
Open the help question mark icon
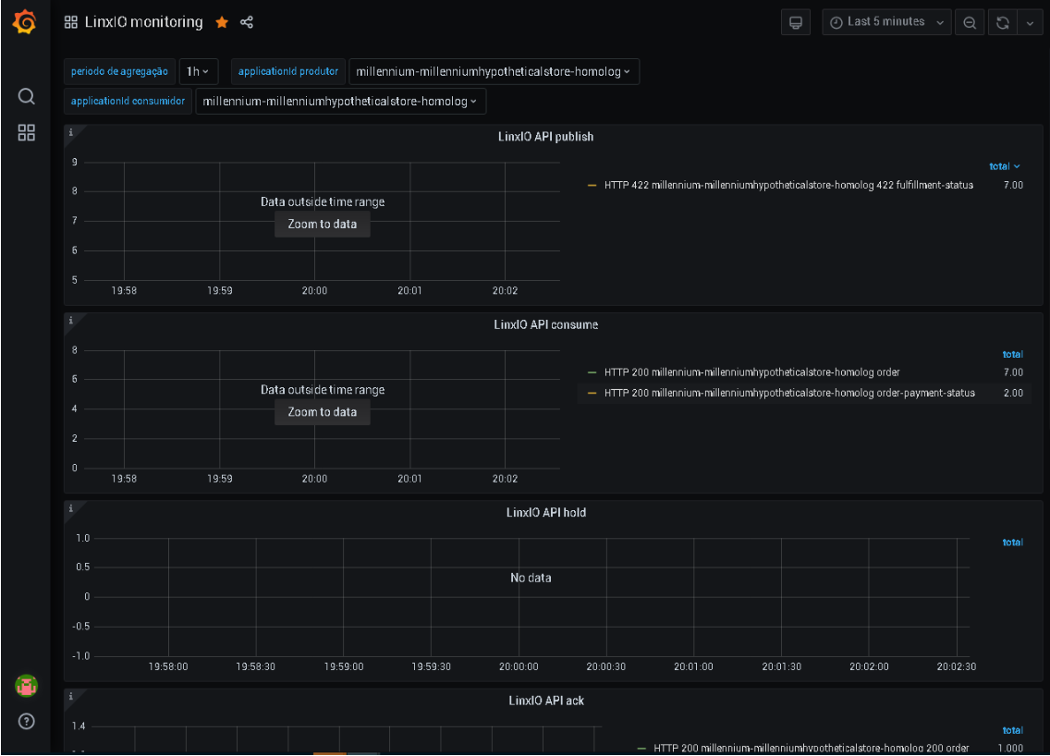point(26,721)
